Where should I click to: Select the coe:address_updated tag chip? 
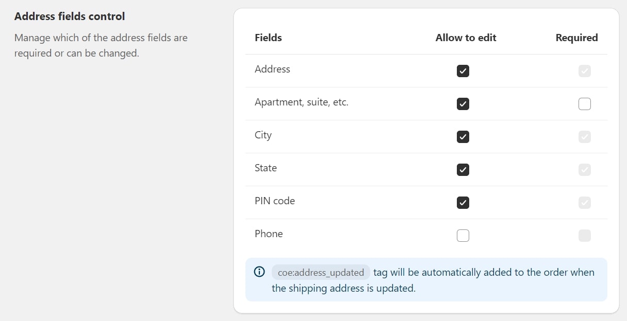point(320,272)
